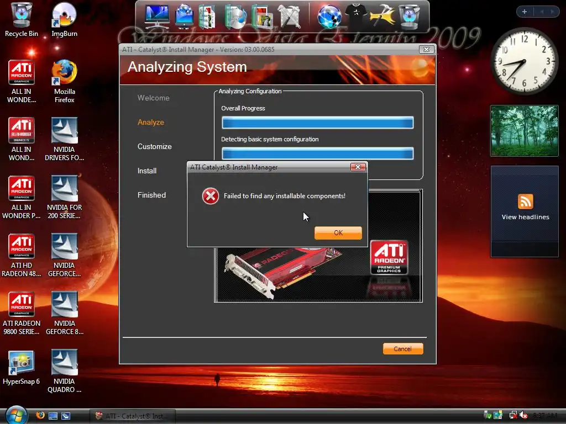Open NVIDIA GEFORCE 8... desktop icon
The width and height of the screenshot is (566, 424).
click(64, 314)
